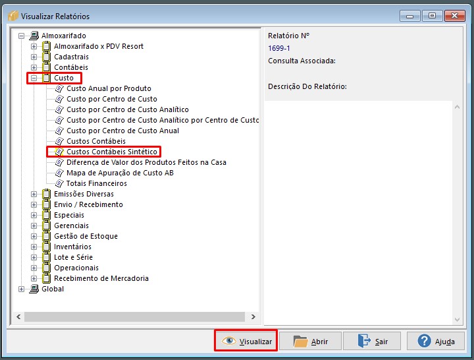Click the Recebimento de Mercadoria clipboard icon

pos(46,278)
